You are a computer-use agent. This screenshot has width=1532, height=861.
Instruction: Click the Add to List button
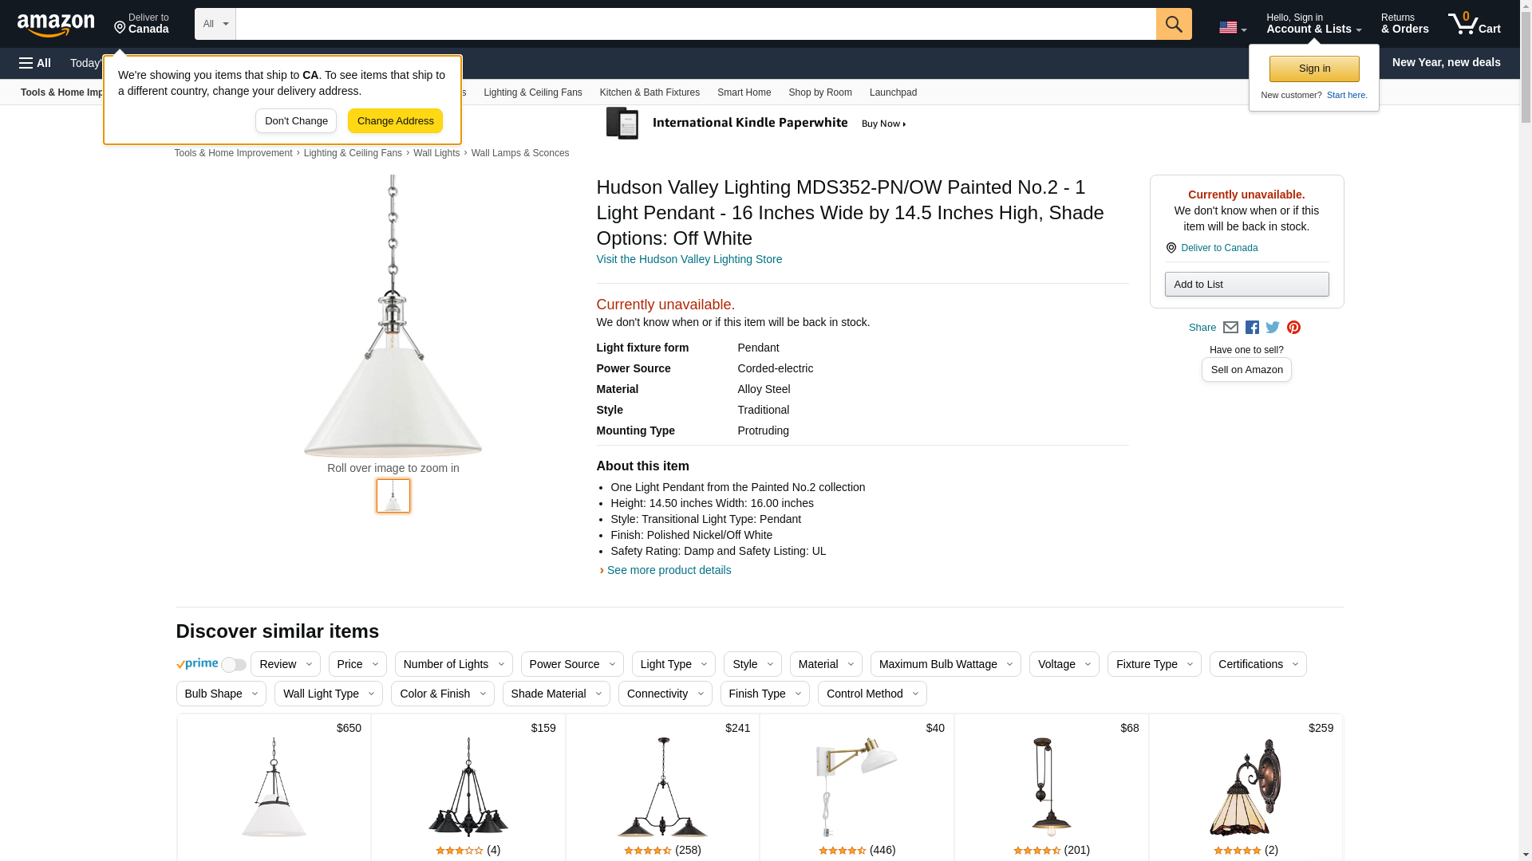click(x=1246, y=285)
